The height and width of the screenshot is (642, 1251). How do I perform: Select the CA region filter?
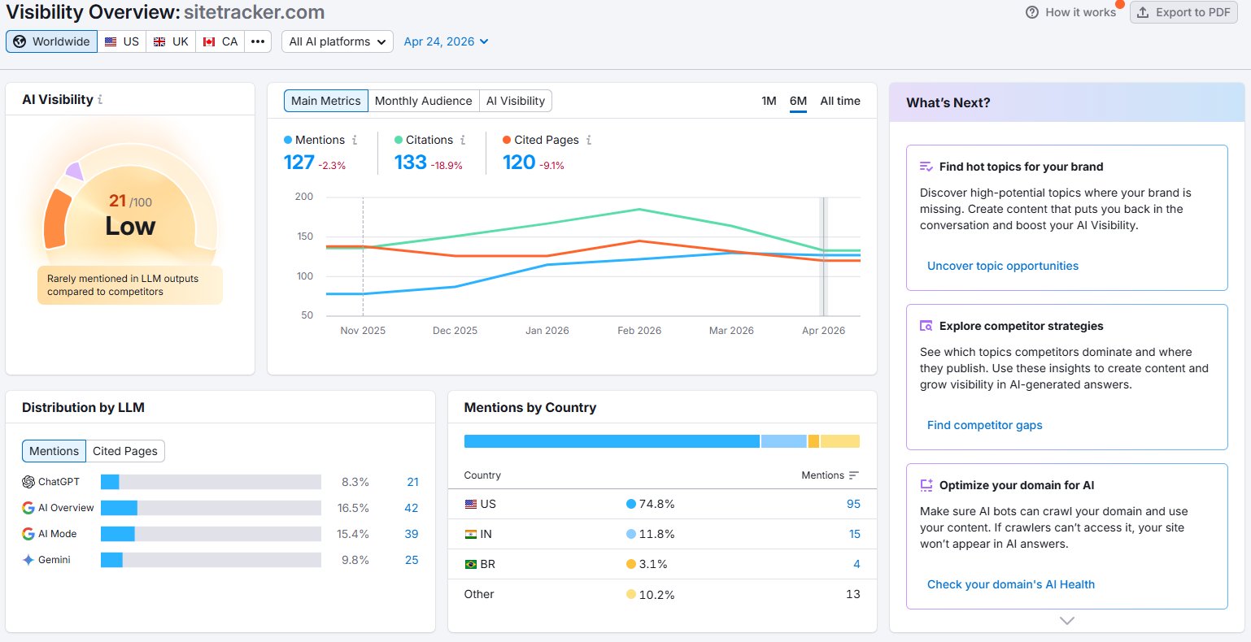point(220,41)
